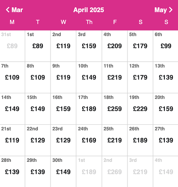Select the 7th priced £109
Screen dimensions: 178x187
tap(12, 77)
